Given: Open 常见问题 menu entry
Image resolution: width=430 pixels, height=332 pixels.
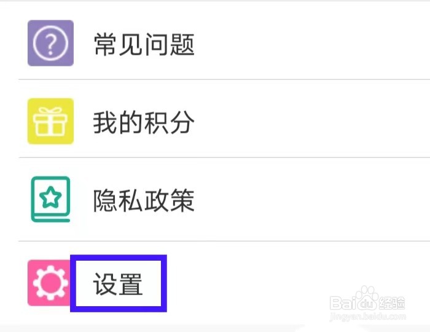Looking at the screenshot, I should (x=144, y=44).
